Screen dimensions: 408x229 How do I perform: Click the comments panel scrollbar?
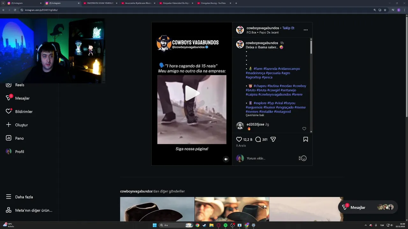[311, 47]
